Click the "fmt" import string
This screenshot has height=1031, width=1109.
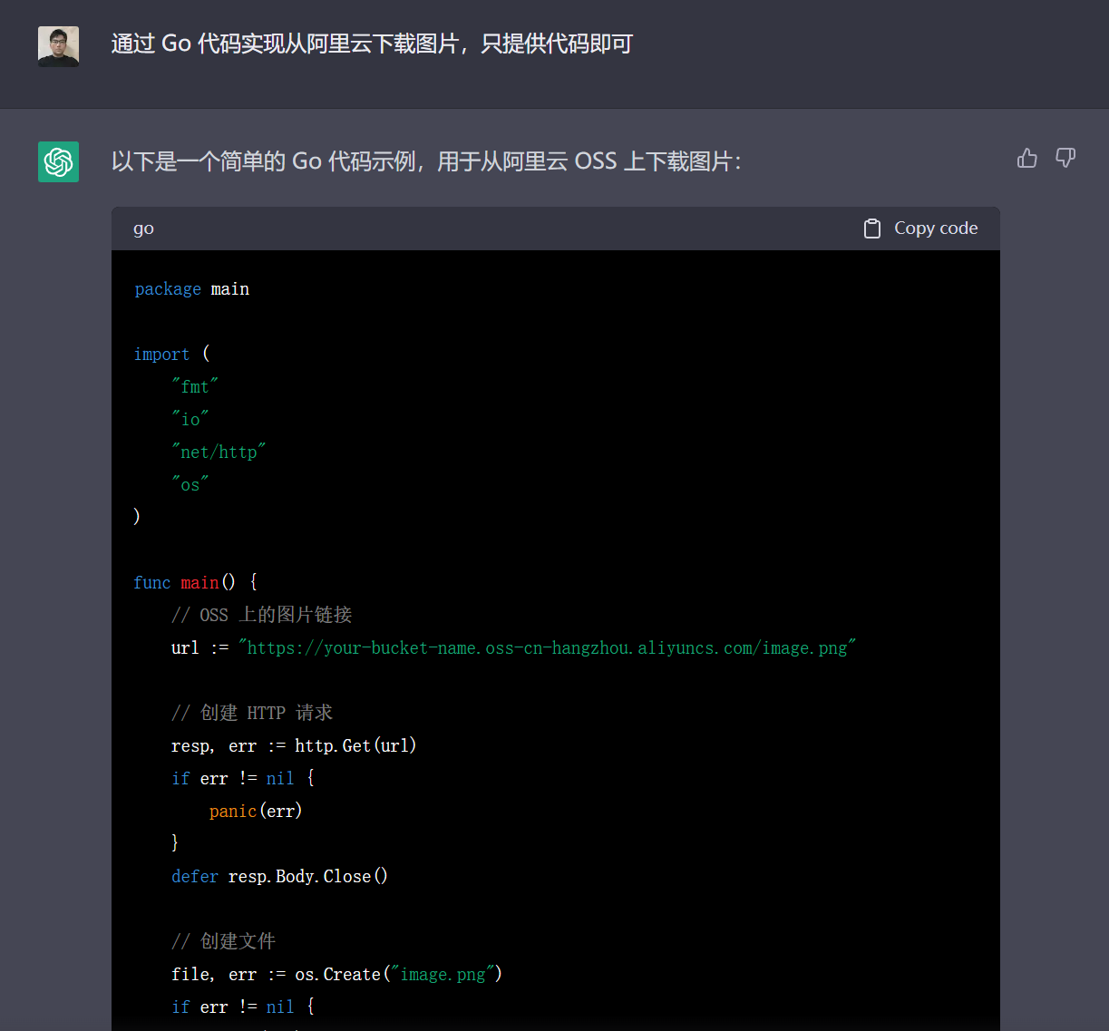coord(195,386)
